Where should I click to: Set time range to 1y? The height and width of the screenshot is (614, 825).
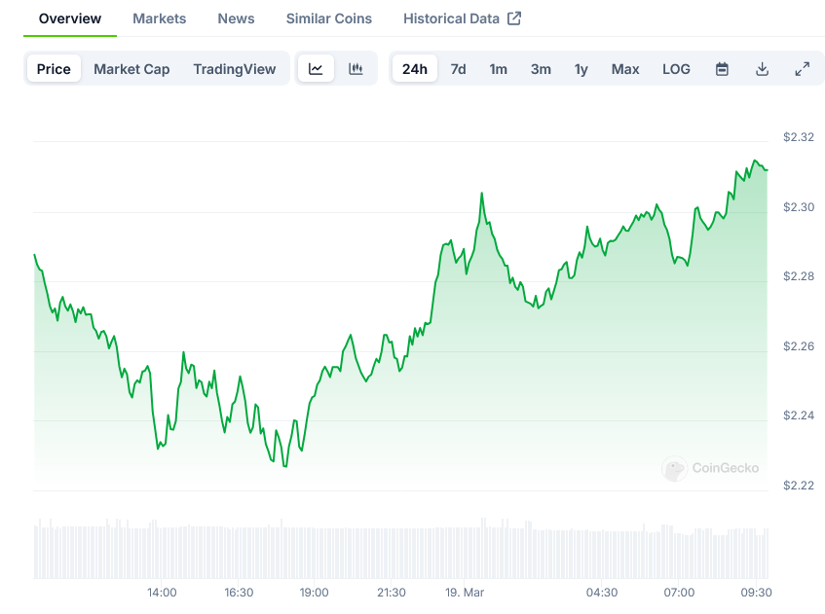click(581, 69)
